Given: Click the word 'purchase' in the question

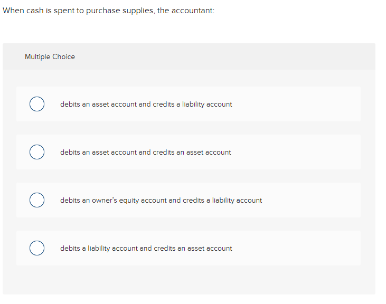Looking at the screenshot, I should click(103, 11).
